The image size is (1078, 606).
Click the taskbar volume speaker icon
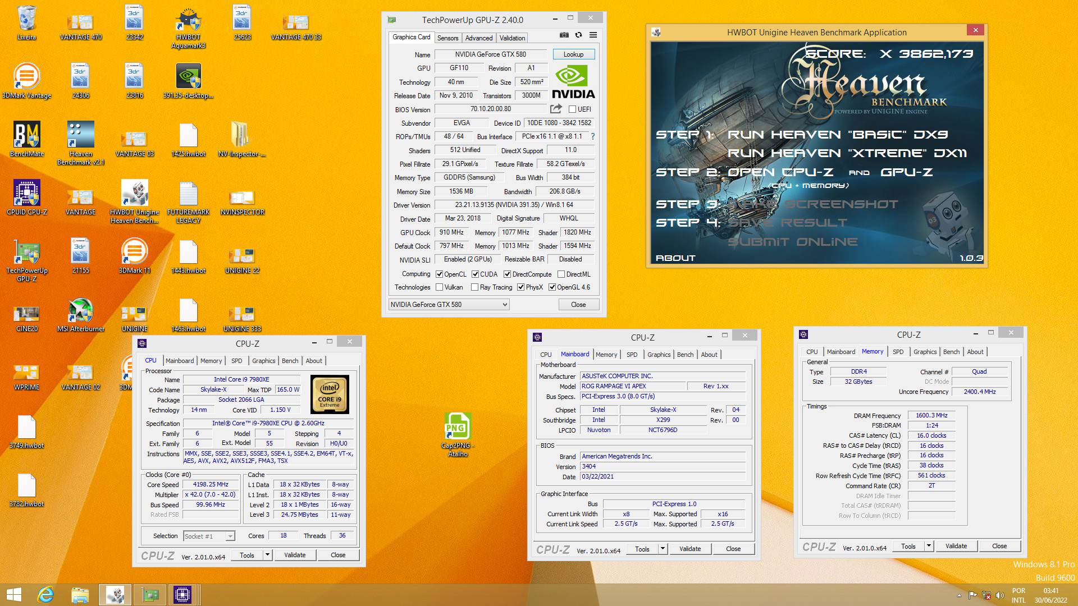pos(999,595)
